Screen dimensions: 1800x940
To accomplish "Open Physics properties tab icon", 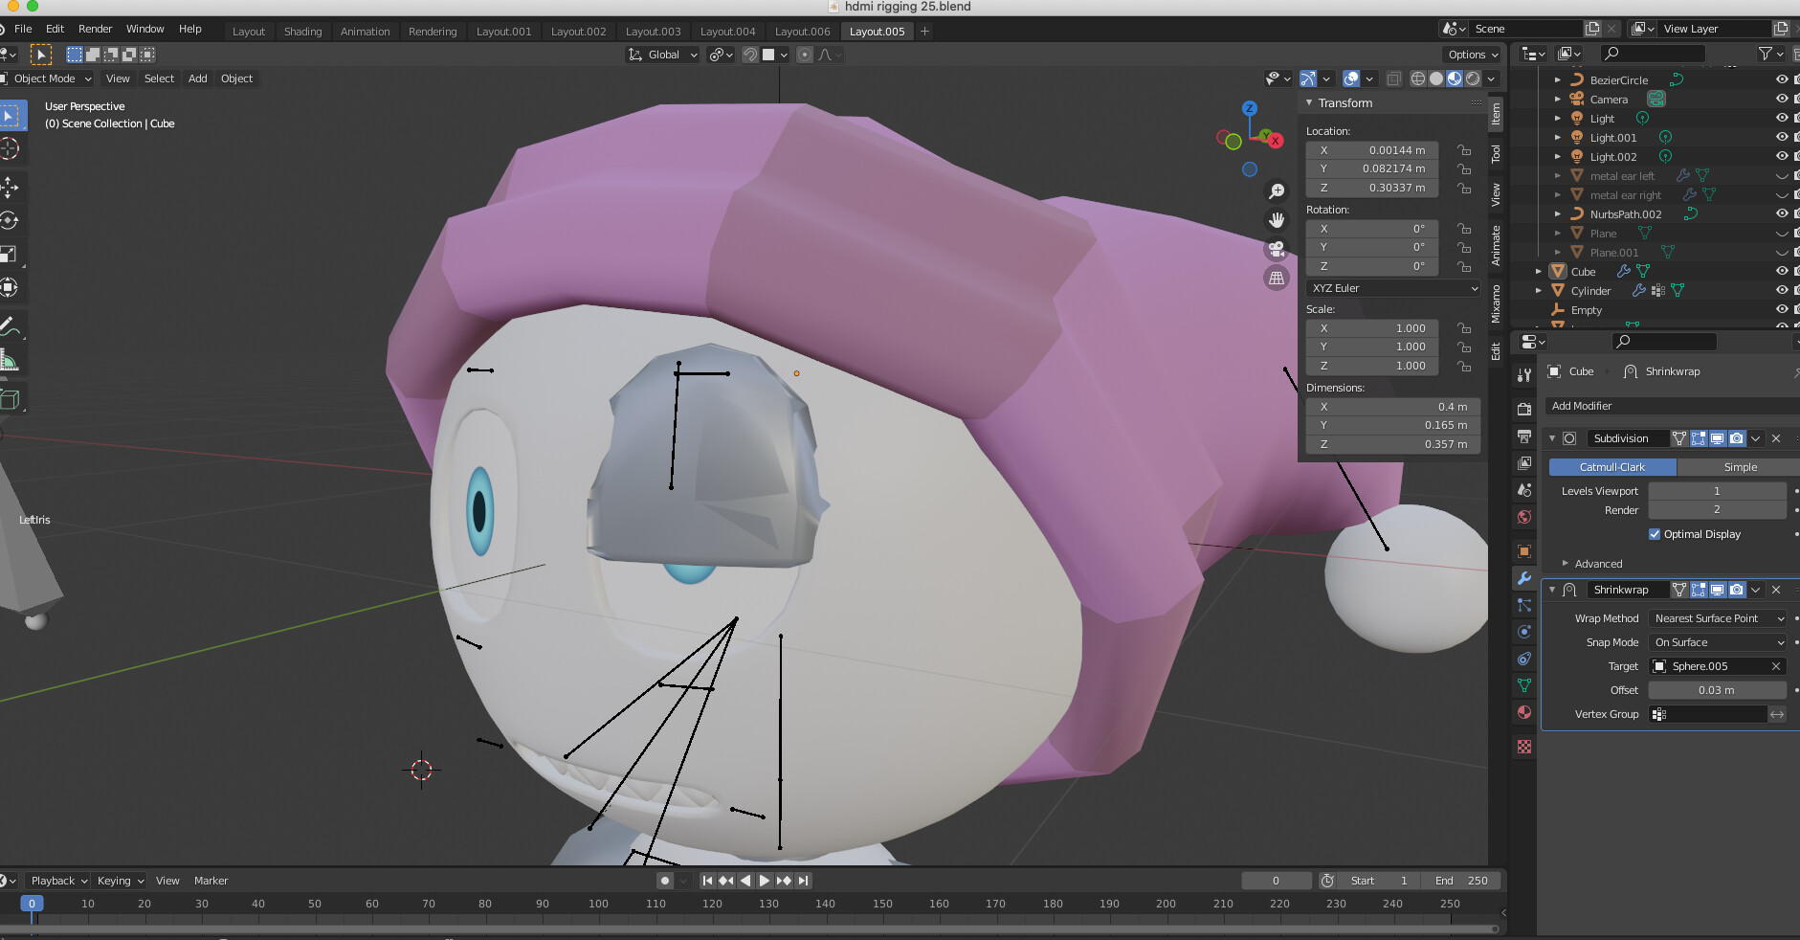I will [x=1524, y=632].
